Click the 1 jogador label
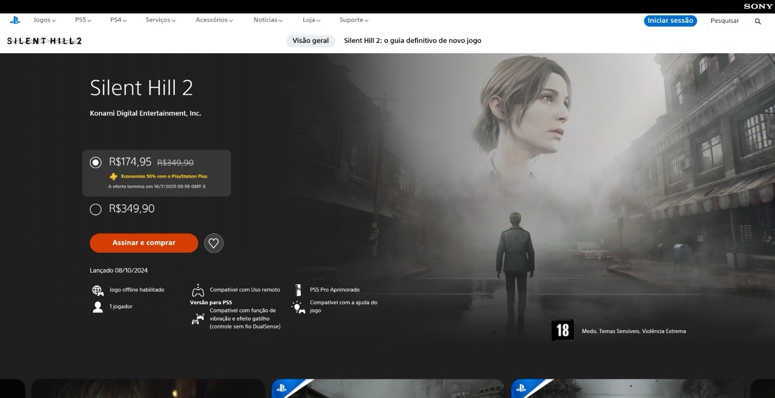The height and width of the screenshot is (398, 775). tap(121, 306)
